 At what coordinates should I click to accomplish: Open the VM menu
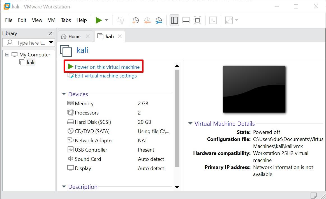(51, 20)
